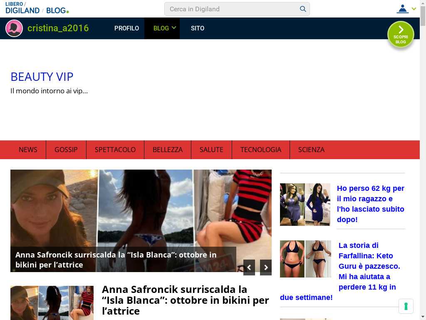Image resolution: width=426 pixels, height=320 pixels.
Task: Click the Scopri Blog green button
Action: [x=401, y=34]
